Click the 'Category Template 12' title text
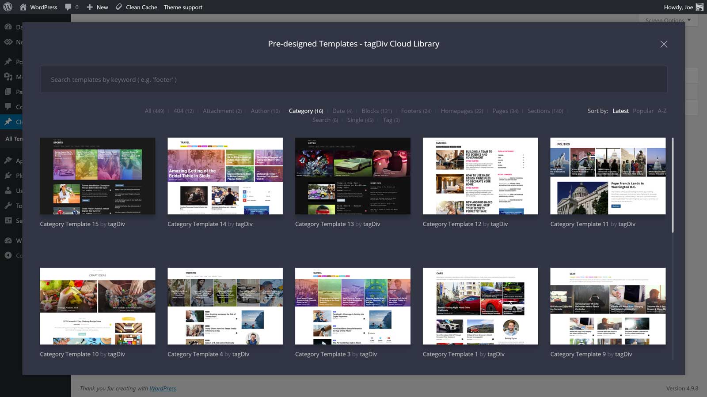The height and width of the screenshot is (397, 707). pyautogui.click(x=452, y=224)
